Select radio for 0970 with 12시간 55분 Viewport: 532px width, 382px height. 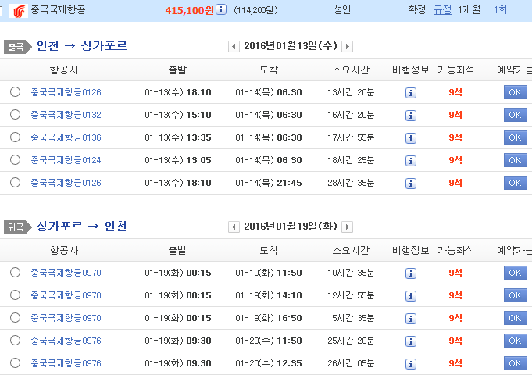tap(15, 295)
